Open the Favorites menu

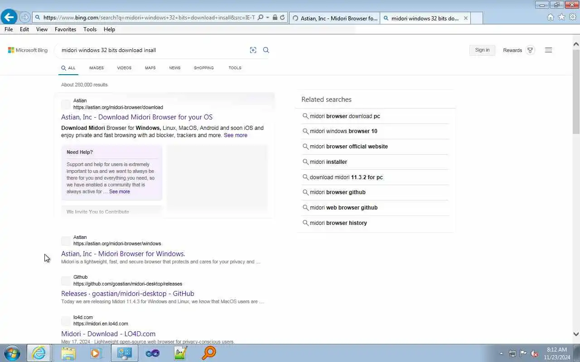65,29
